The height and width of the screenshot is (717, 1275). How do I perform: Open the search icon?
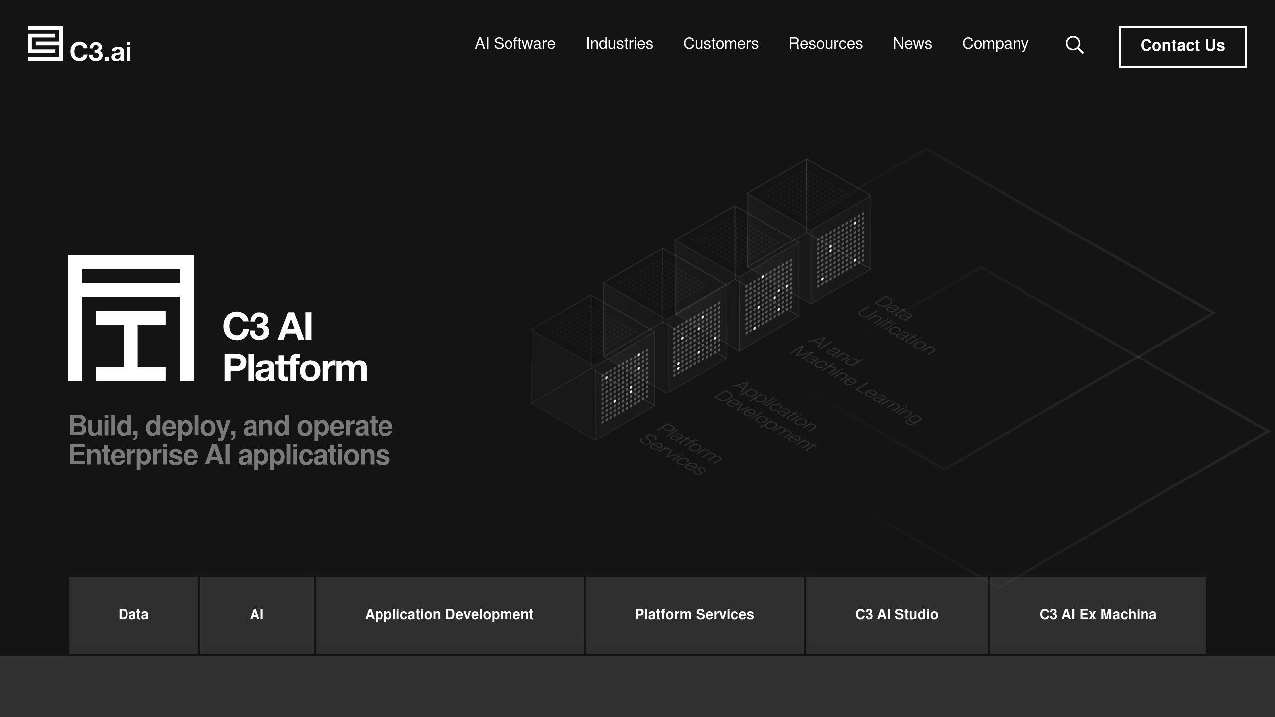pos(1074,45)
